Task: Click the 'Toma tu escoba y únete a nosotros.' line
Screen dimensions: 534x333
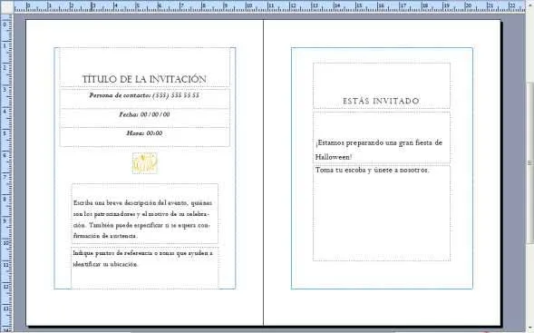Action: (x=372, y=170)
